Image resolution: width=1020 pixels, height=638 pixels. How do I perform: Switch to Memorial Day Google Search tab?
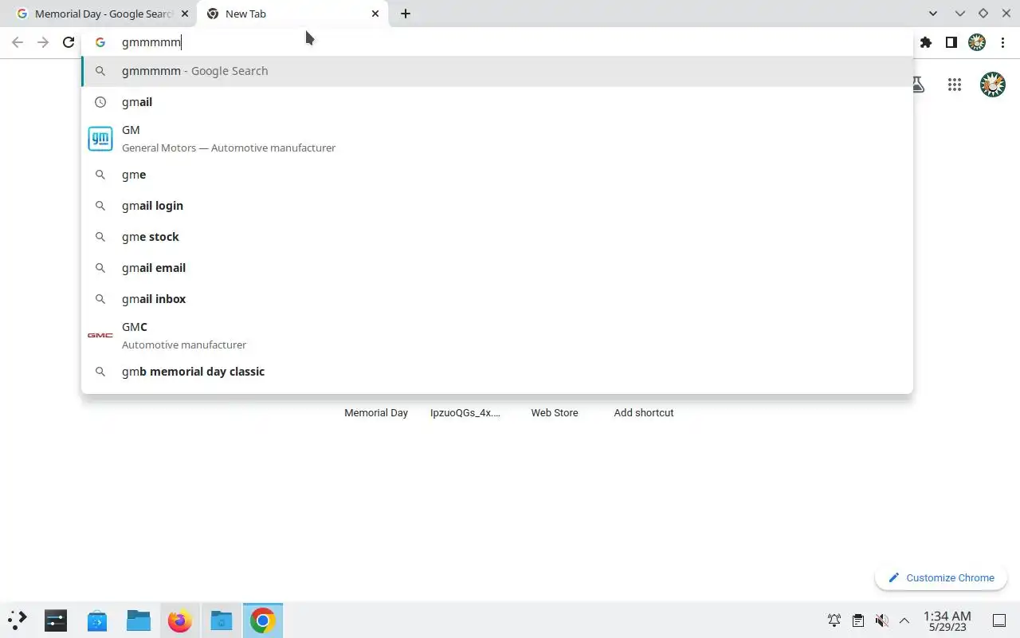pyautogui.click(x=101, y=14)
